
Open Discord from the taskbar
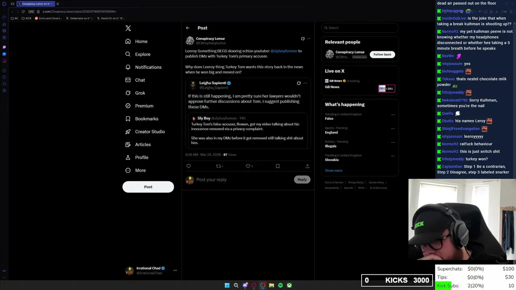pyautogui.click(x=245, y=286)
